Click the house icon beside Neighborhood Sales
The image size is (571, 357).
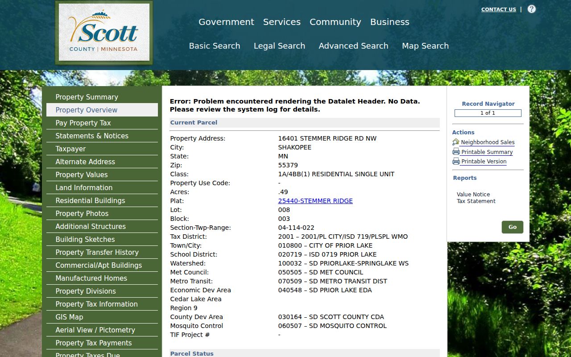coord(456,142)
